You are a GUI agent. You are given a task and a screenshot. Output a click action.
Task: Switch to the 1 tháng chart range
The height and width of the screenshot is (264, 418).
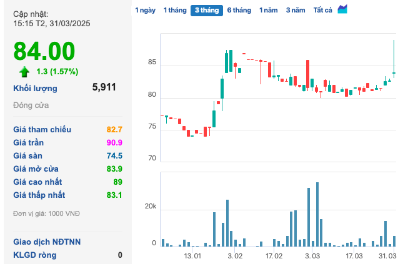pyautogui.click(x=174, y=10)
